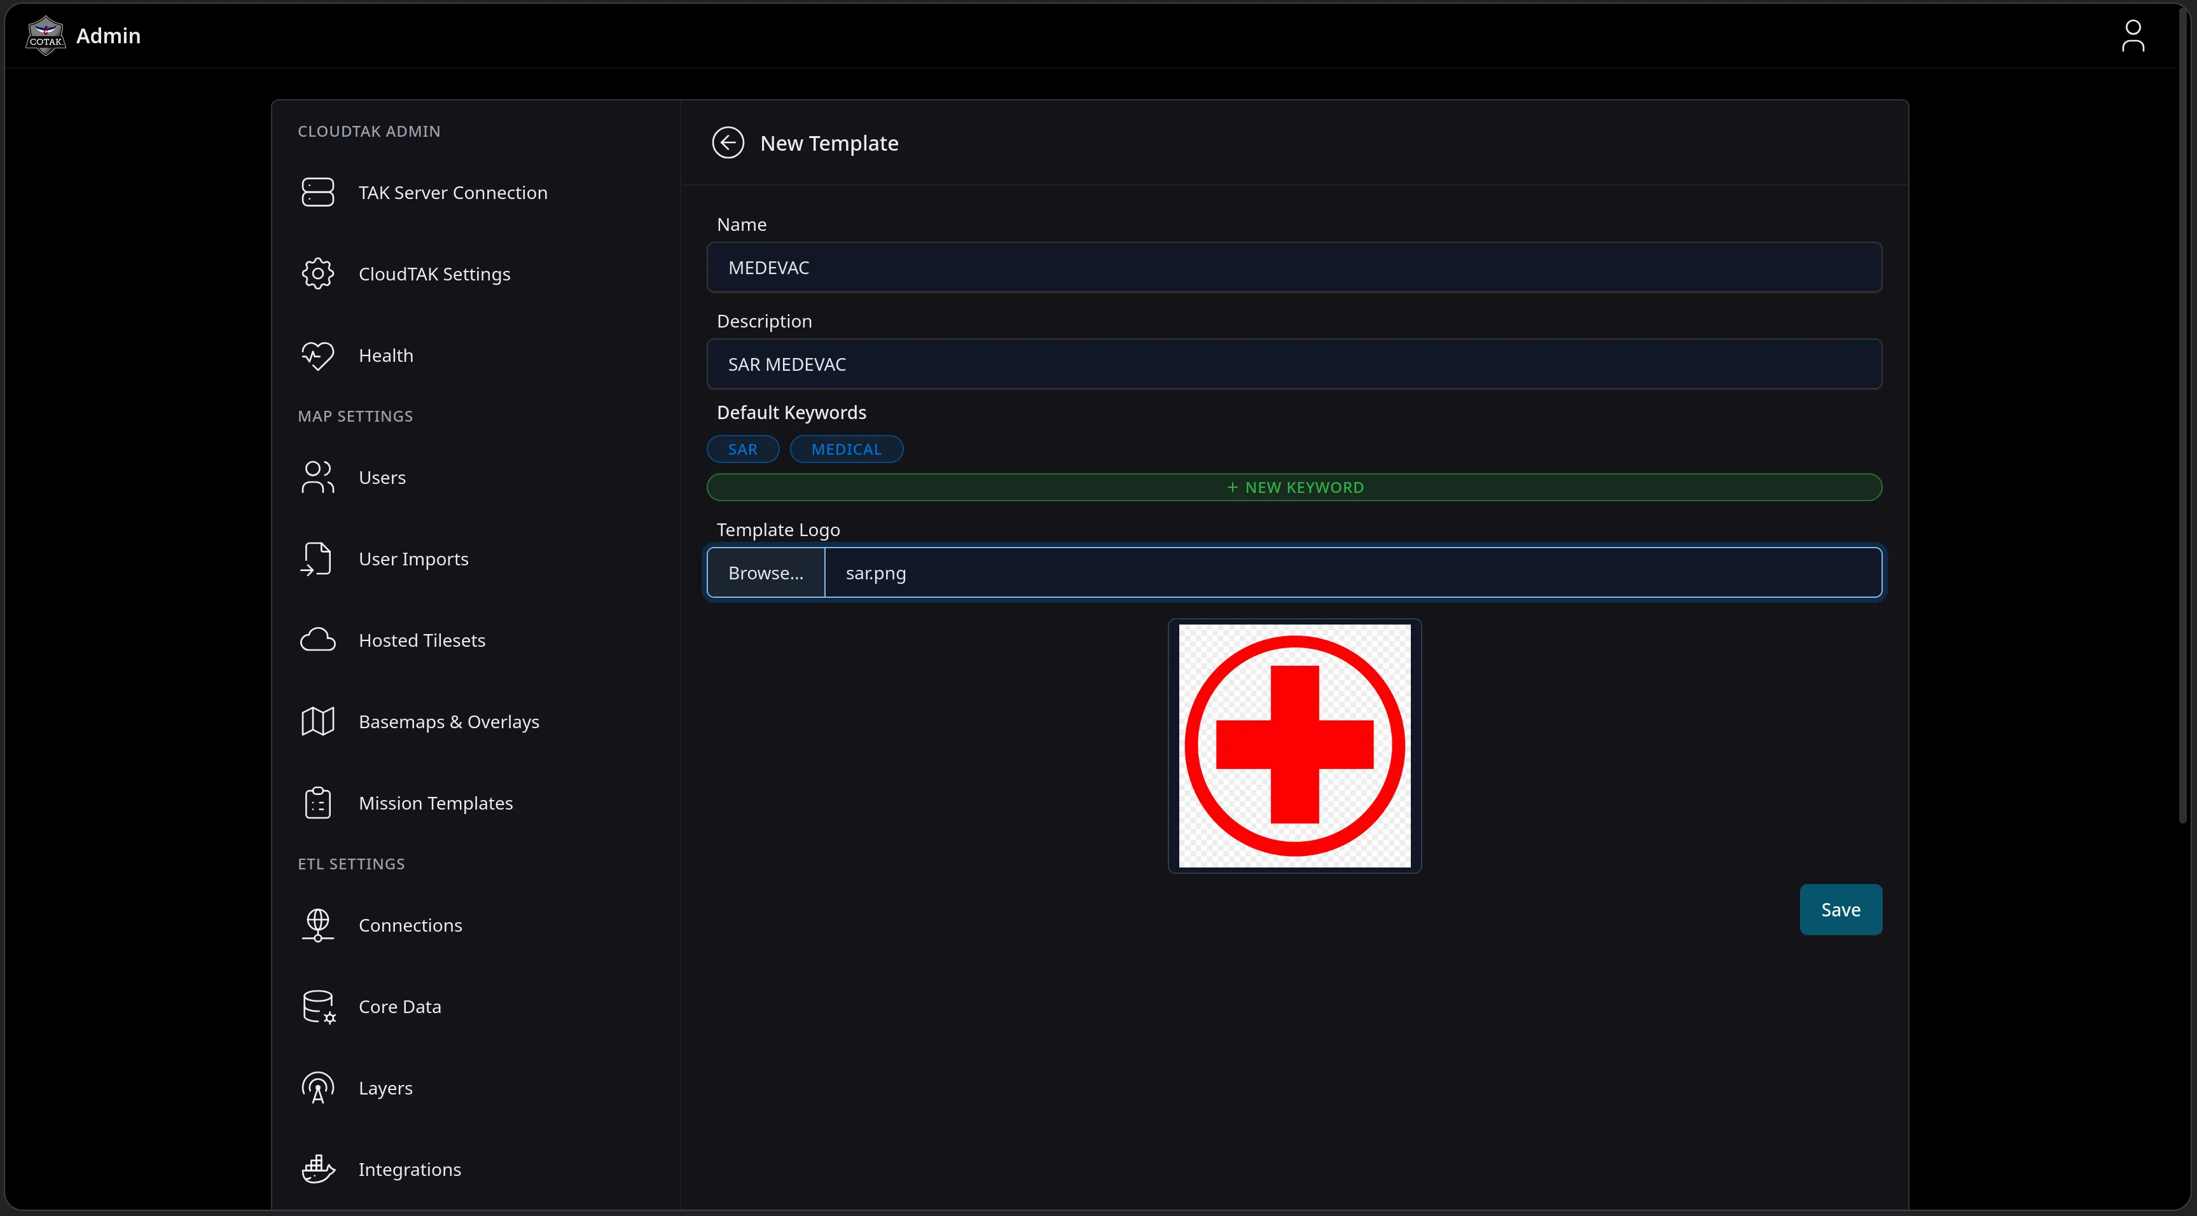The image size is (2197, 1216).
Task: Click the Admin title text
Action: 108,36
